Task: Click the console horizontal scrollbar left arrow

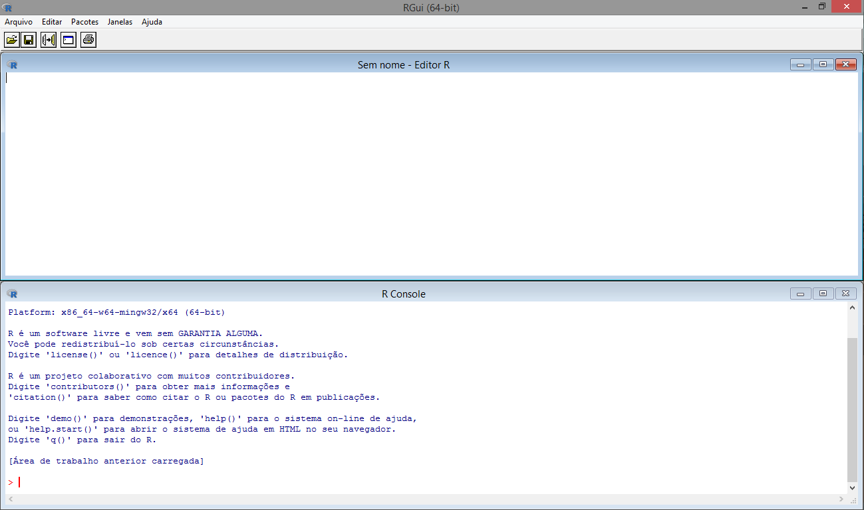Action: pos(11,499)
